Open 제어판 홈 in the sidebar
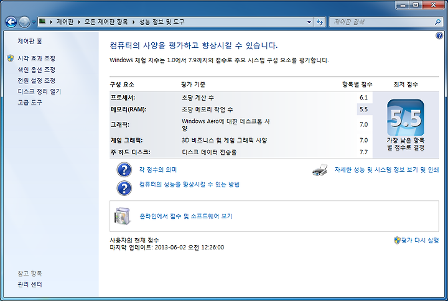448x301 pixels. (30, 42)
